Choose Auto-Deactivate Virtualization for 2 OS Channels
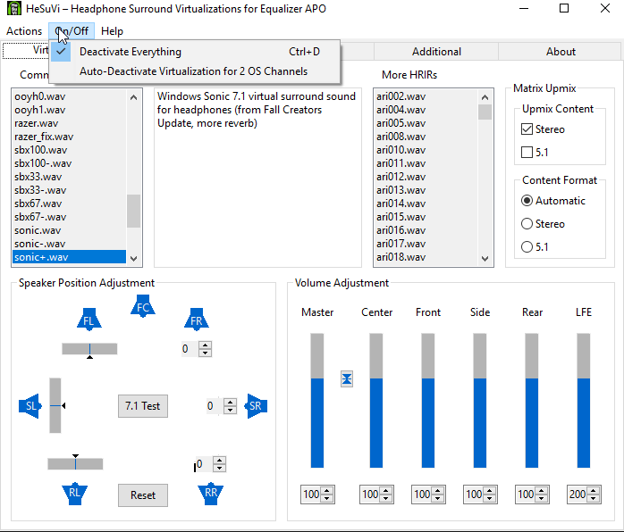Viewport: 624px width, 532px height. tap(195, 71)
